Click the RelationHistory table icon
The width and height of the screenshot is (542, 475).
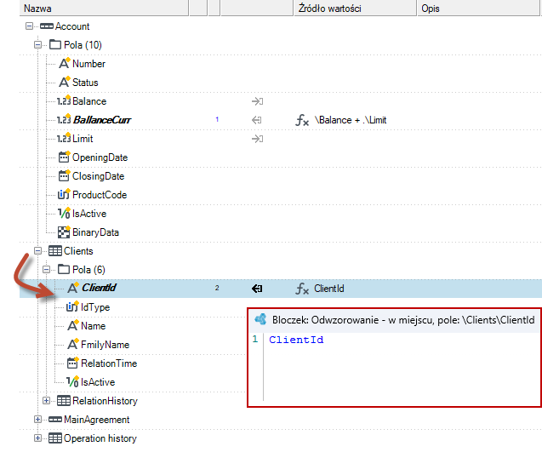(x=64, y=401)
